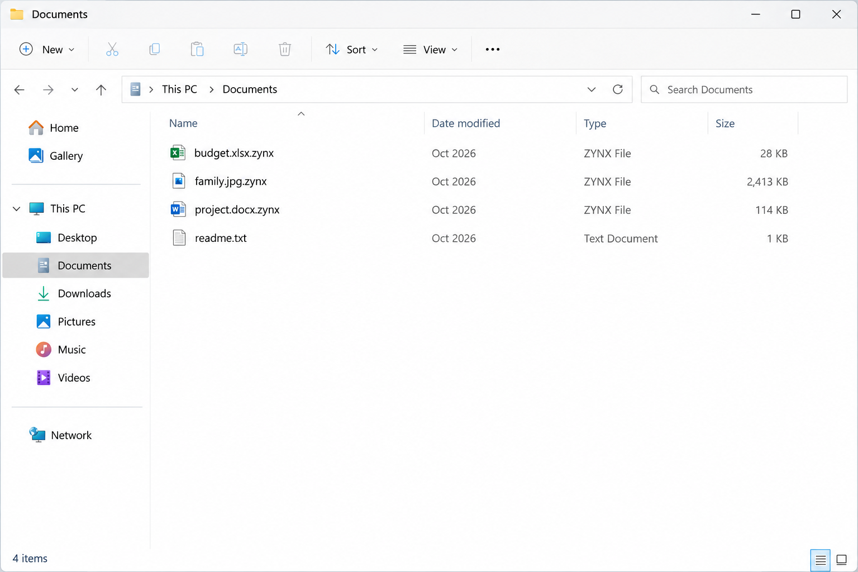Click the 4 items status text
This screenshot has width=858, height=572.
[30, 559]
